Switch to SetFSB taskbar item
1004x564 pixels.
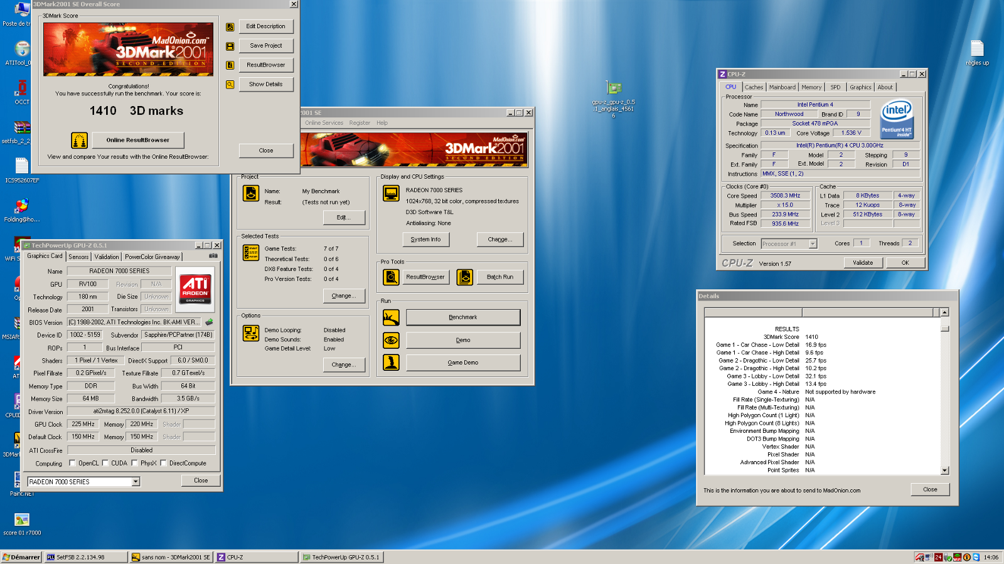click(x=85, y=557)
